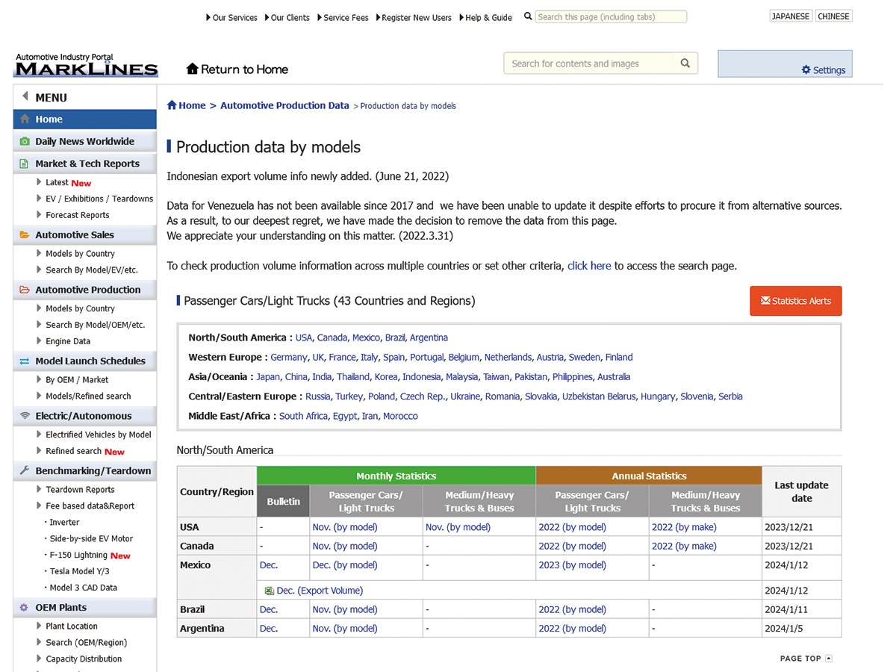Click the MarkLines portal logo

click(x=87, y=66)
